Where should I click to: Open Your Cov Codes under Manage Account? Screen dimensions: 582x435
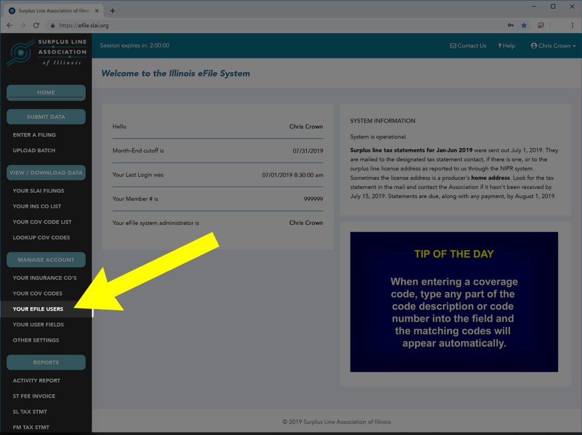click(38, 293)
